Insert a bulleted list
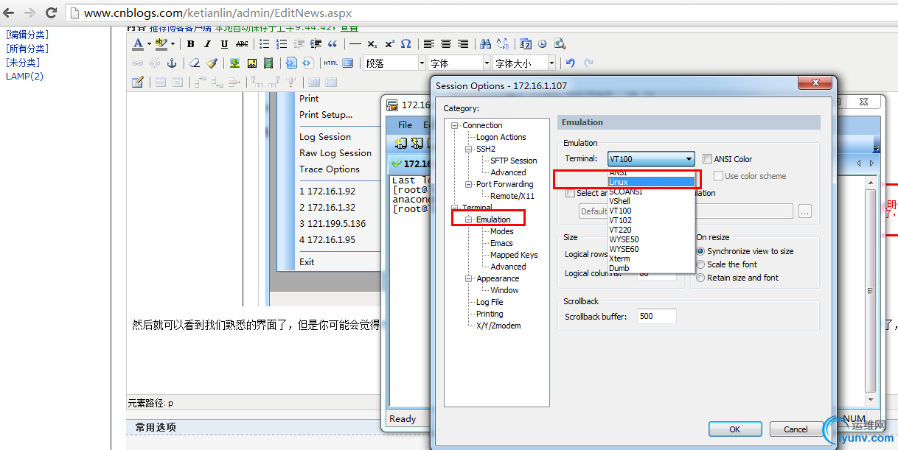The width and height of the screenshot is (898, 450). [x=264, y=44]
